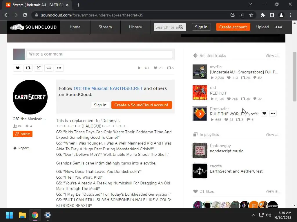Open EarthSecret and AetherCrest playlist title
This screenshot has height=222, width=297.
(236, 171)
